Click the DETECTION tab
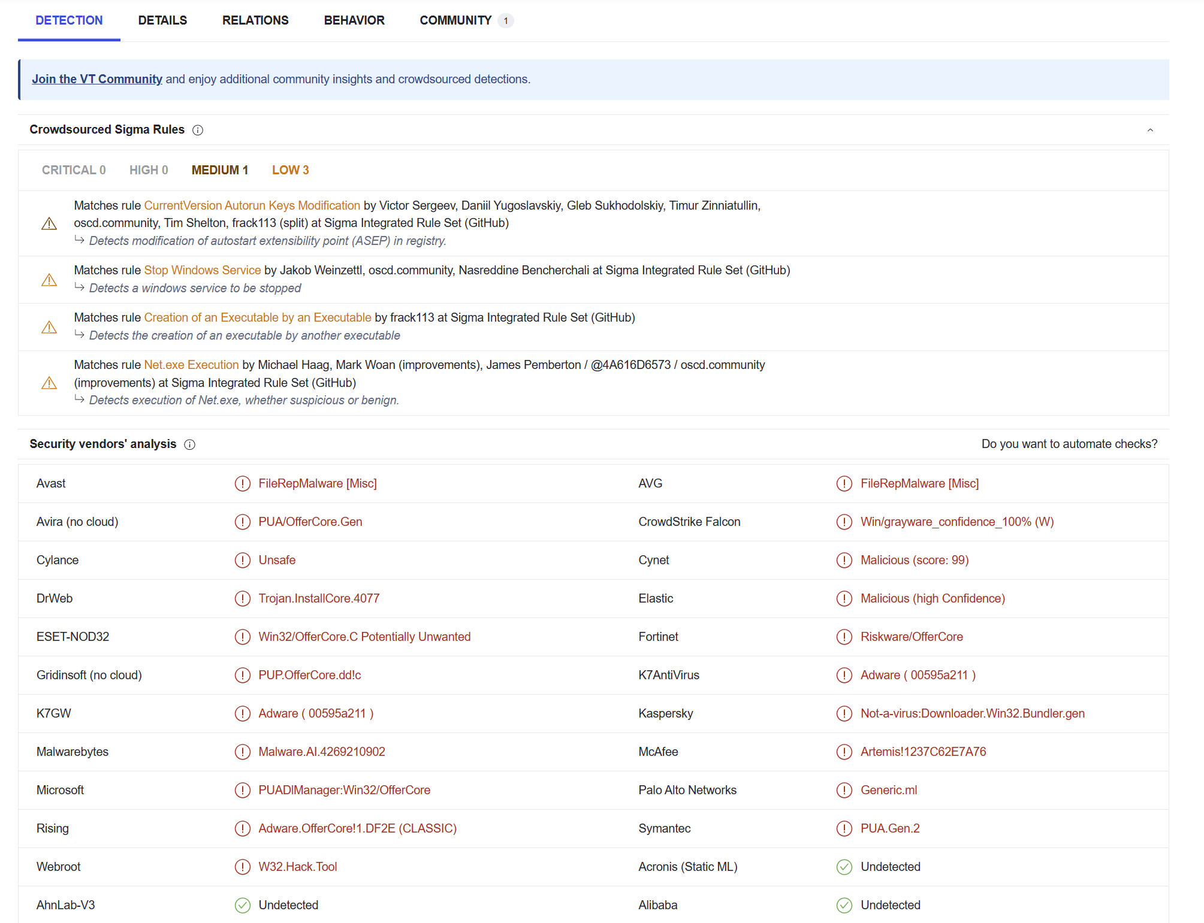 point(69,19)
